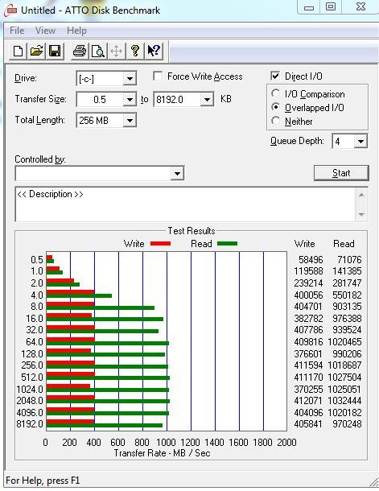The height and width of the screenshot is (491, 379).
Task: Open the View menu
Action: click(x=45, y=31)
